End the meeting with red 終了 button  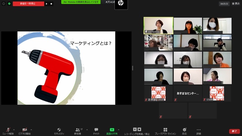coord(234,131)
